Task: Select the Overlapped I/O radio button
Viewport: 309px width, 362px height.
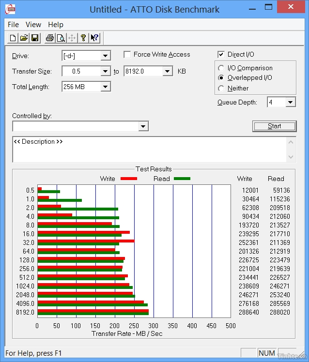Action: (x=221, y=78)
